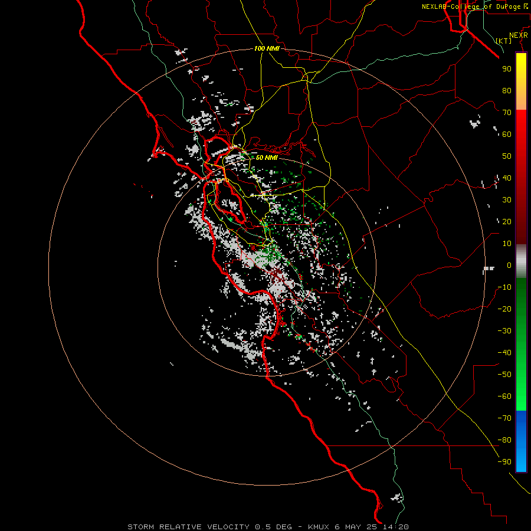Select the 50 value on the velocity scale

507,156
